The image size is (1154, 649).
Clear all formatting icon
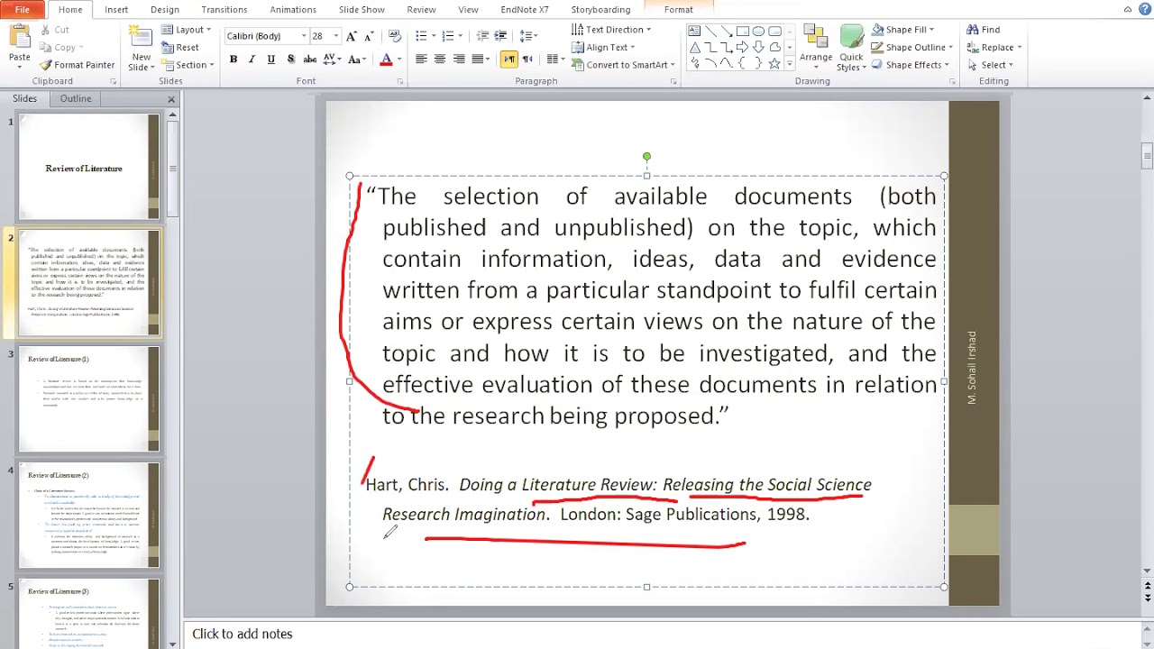pyautogui.click(x=396, y=36)
